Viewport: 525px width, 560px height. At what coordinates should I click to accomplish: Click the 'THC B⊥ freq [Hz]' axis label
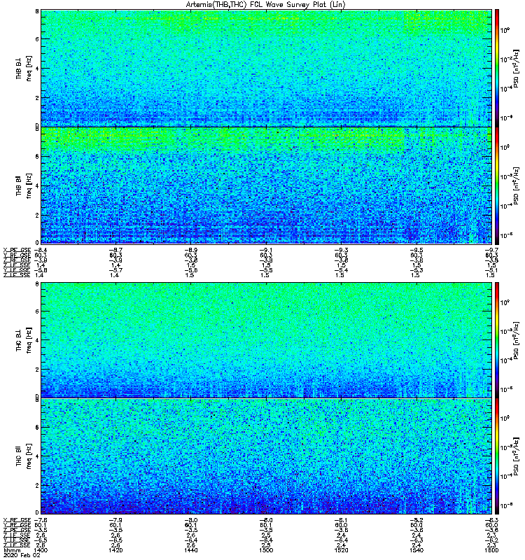24,340
